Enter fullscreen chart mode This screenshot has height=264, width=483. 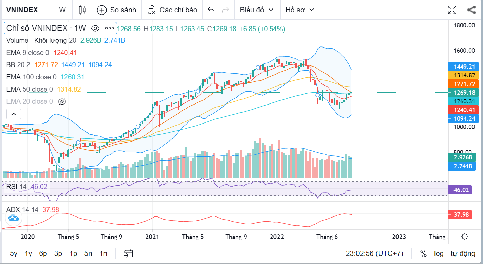[x=452, y=10]
